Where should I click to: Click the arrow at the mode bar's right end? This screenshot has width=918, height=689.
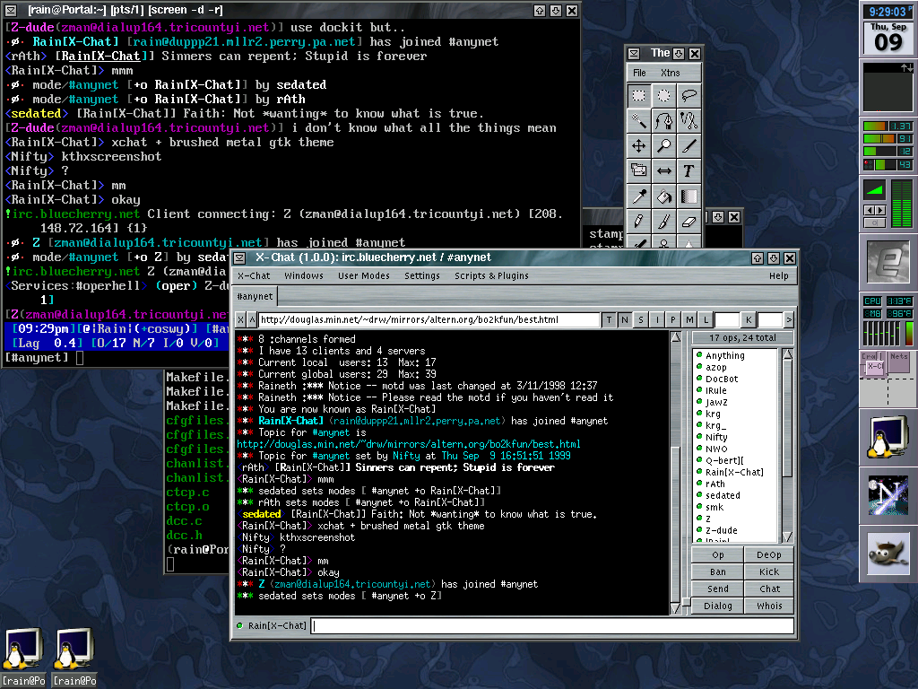point(789,319)
